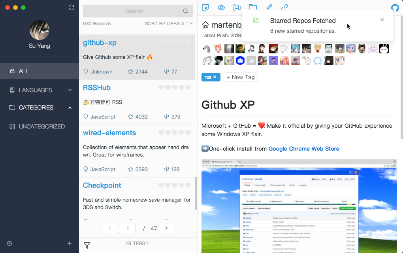The width and height of the screenshot is (403, 253).
Task: Set github-xp rating to five hearts
Action: pyautogui.click(x=188, y=42)
